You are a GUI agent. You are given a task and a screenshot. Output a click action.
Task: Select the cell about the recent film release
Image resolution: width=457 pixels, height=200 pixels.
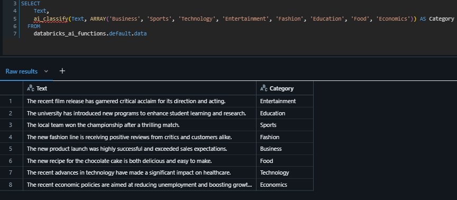(140, 101)
